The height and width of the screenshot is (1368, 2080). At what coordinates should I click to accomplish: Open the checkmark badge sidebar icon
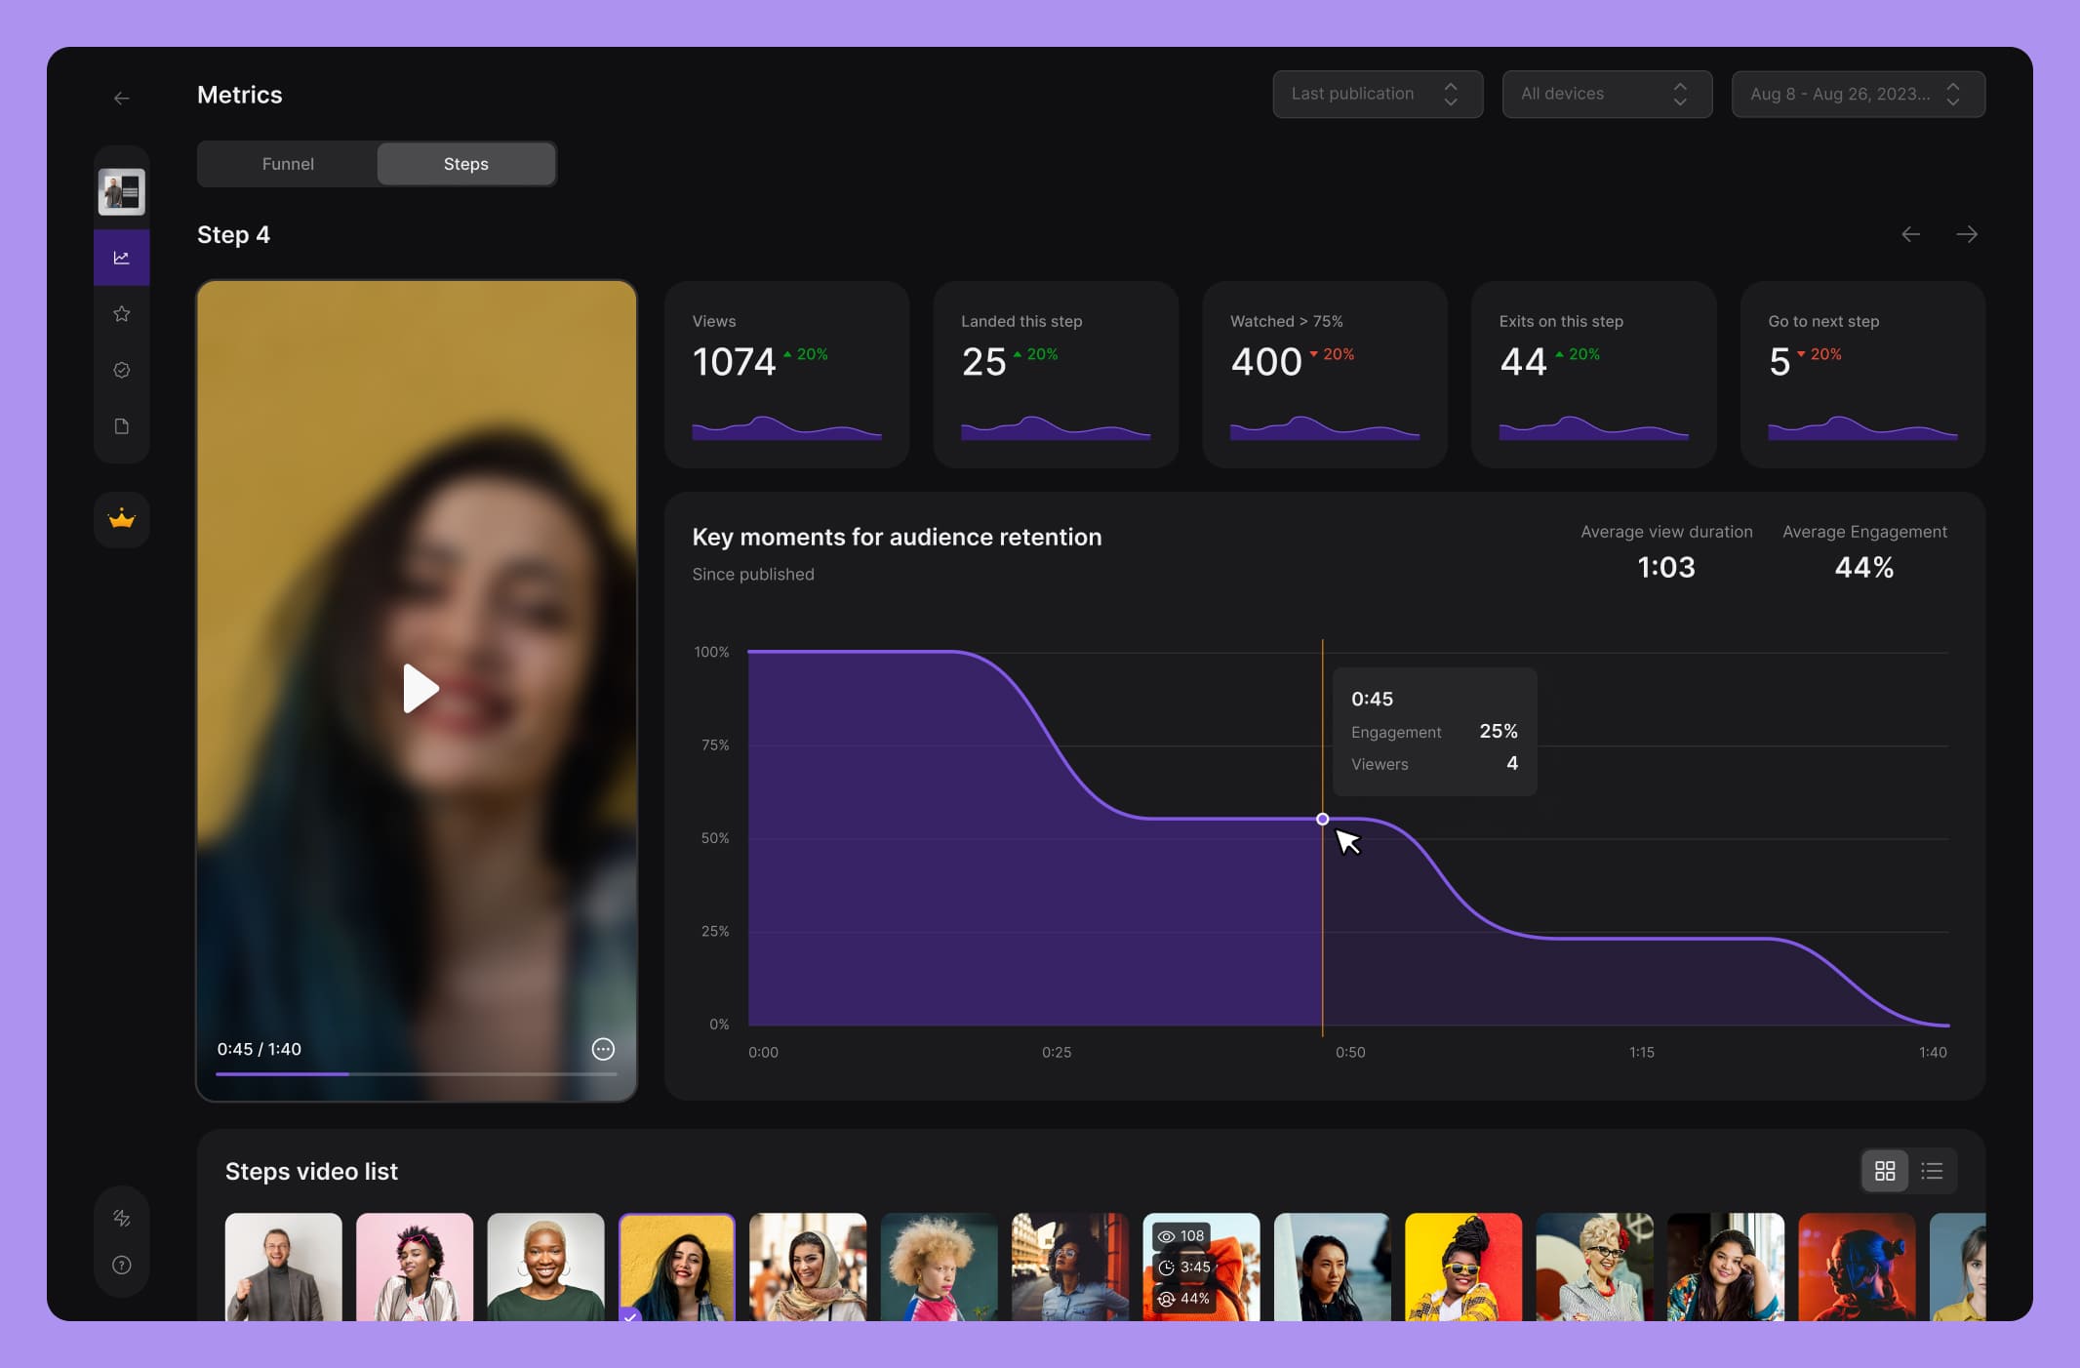click(x=121, y=370)
